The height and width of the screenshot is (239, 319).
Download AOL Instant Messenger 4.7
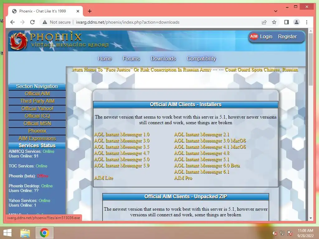pos(122,153)
